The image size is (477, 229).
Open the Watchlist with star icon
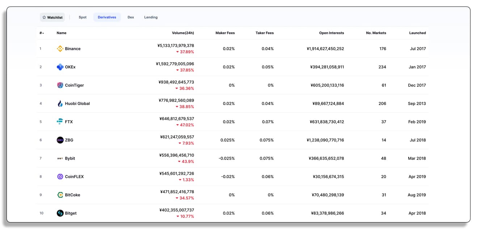(52, 17)
